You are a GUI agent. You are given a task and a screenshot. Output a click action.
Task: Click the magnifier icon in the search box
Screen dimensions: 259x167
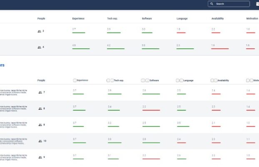tap(212, 4)
